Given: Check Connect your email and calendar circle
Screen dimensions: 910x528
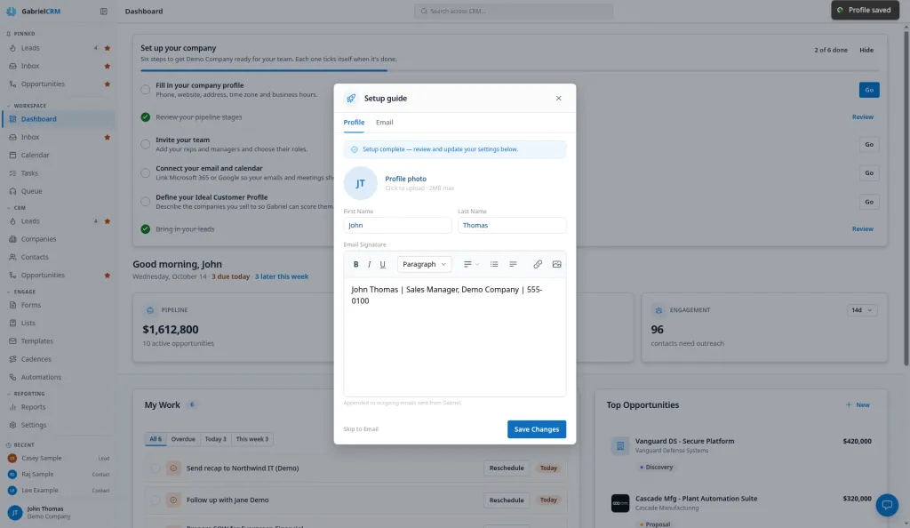Looking at the screenshot, I should [x=145, y=173].
